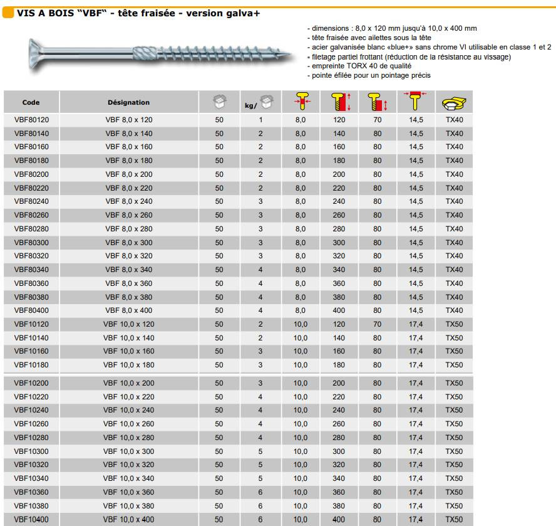
Task: Click designation "VBF 10,0 x 200"
Action: pos(128,383)
